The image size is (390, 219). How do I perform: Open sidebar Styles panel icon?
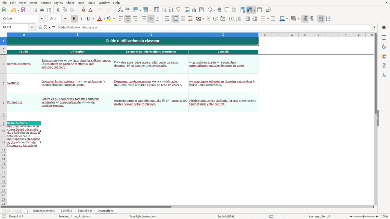(x=384, y=47)
